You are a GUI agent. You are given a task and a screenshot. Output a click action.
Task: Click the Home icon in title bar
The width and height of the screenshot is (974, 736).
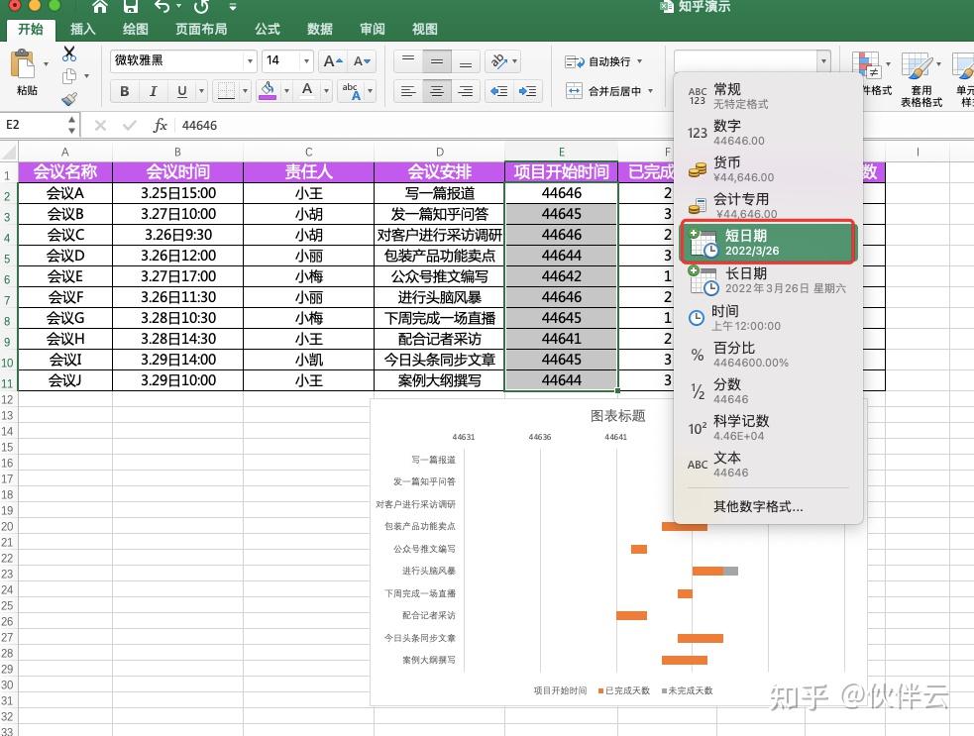(99, 6)
